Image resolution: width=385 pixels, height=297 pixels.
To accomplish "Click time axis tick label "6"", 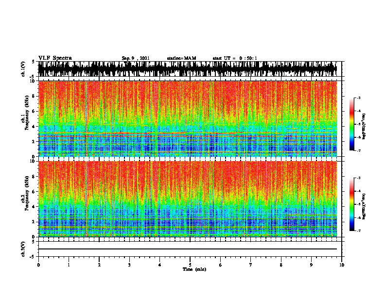I will point(221,265).
